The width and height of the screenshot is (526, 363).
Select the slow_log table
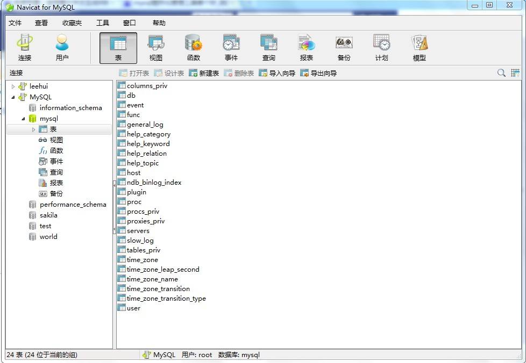[136, 241]
